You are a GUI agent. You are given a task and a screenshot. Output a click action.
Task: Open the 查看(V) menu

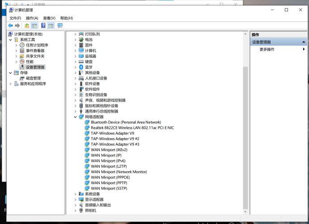[x=49, y=18]
